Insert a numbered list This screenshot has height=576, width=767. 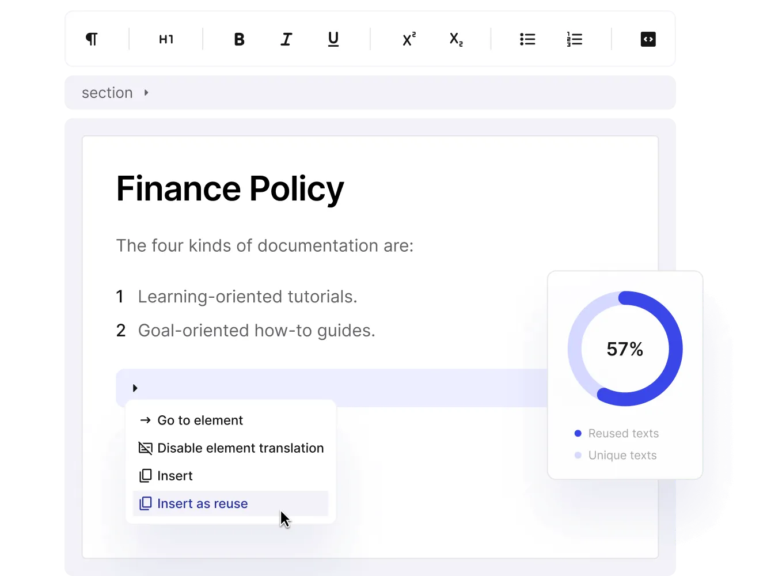pyautogui.click(x=575, y=39)
